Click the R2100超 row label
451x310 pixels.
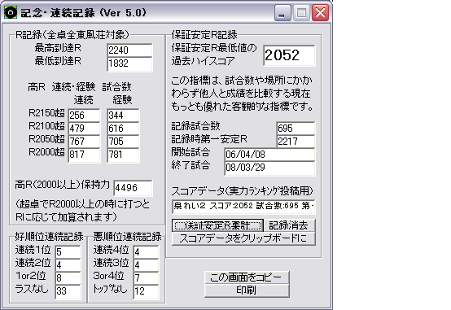(x=46, y=126)
